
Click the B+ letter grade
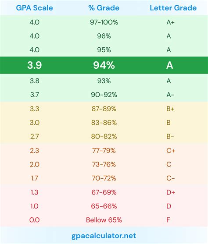(x=170, y=109)
